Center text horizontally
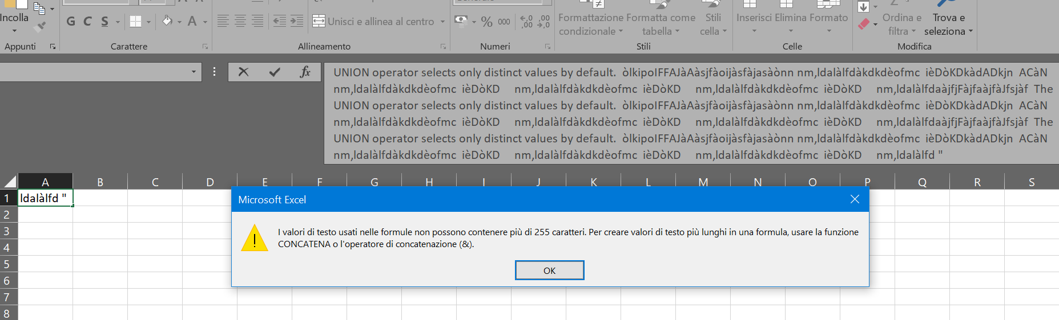This screenshot has height=320, width=1059. point(240,22)
